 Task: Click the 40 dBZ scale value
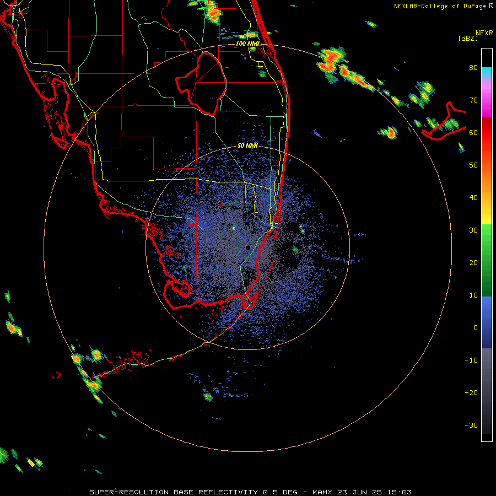click(x=473, y=198)
